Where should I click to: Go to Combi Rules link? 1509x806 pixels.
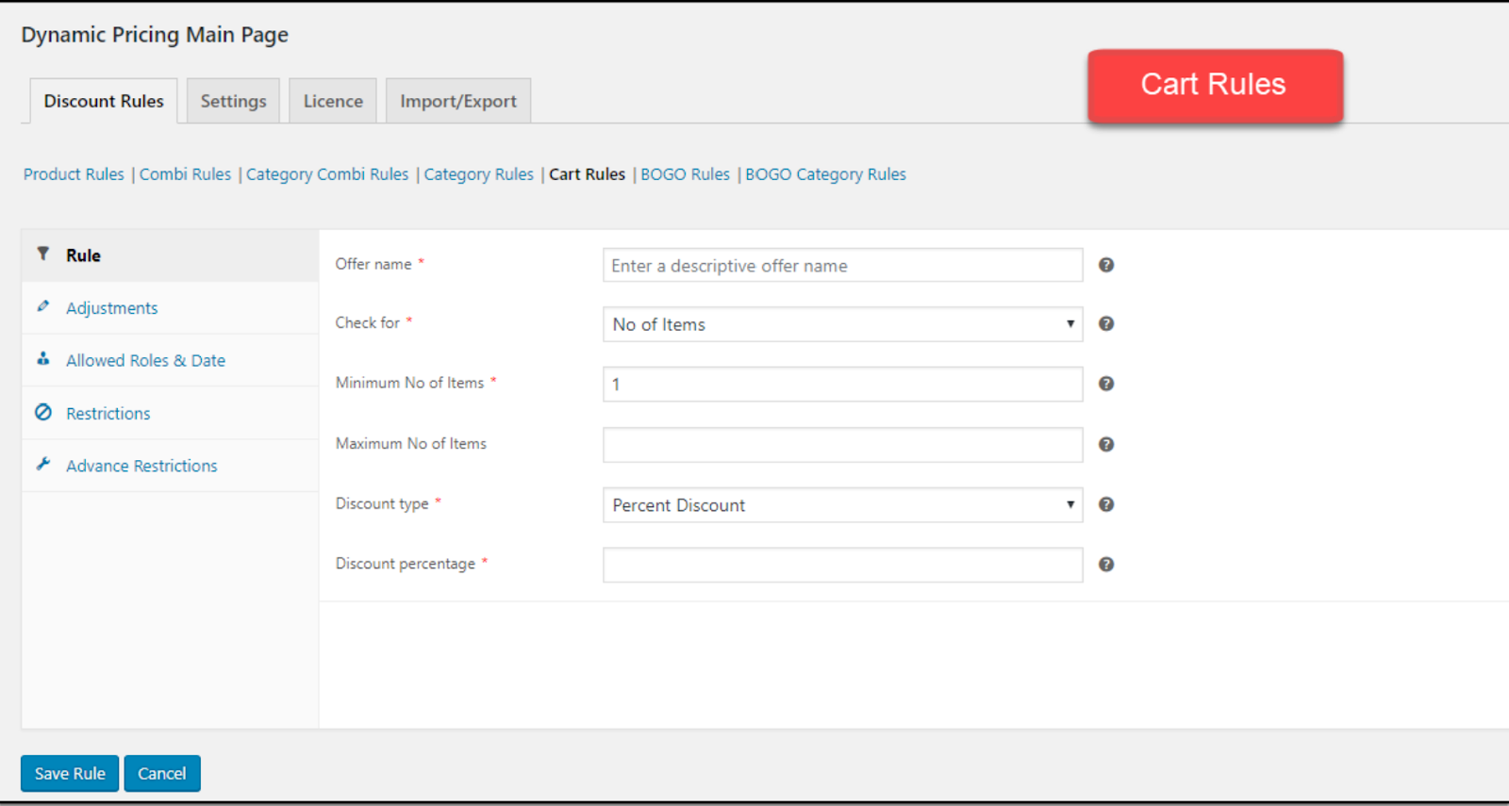185,174
